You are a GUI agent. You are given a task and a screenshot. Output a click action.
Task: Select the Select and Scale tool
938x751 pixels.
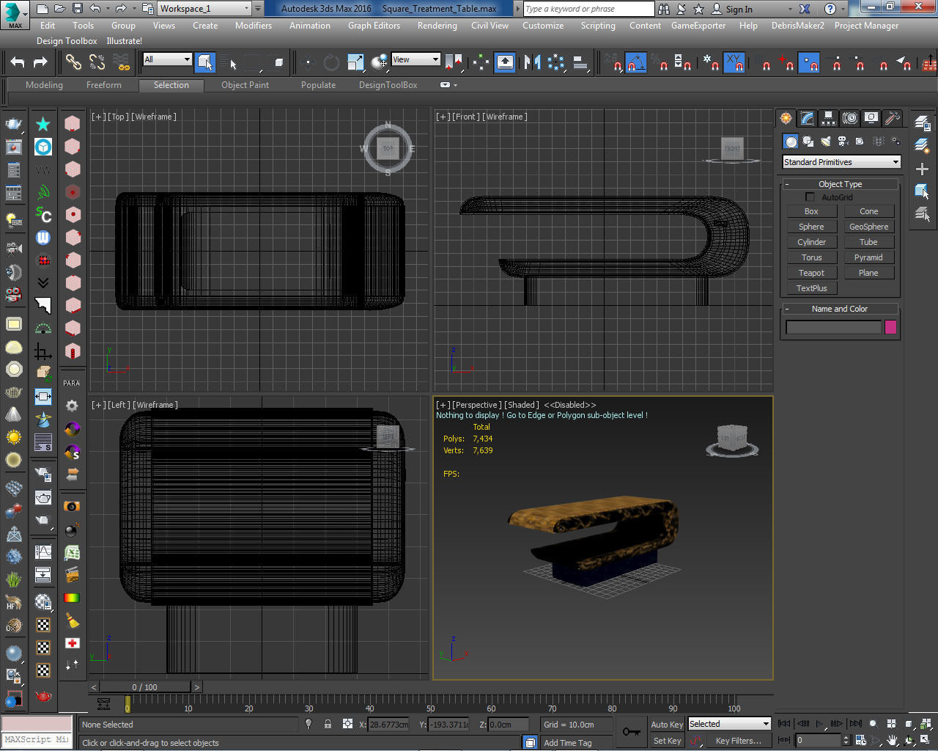click(355, 63)
